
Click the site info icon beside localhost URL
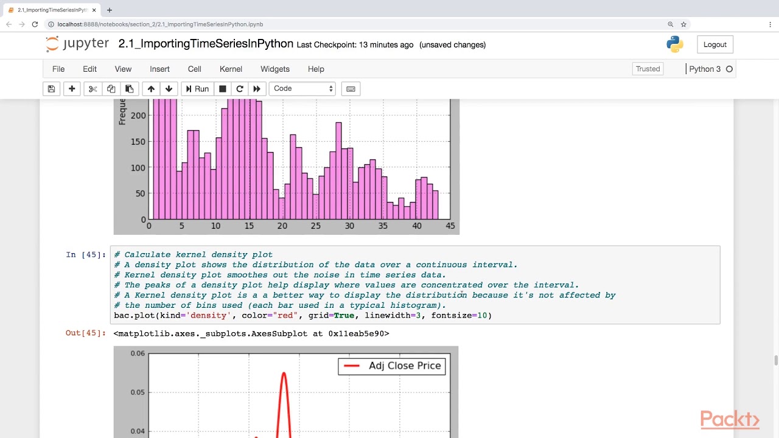(51, 24)
